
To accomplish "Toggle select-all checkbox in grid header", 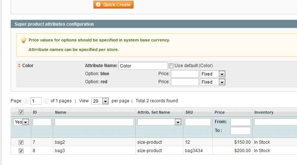I will [21, 112].
